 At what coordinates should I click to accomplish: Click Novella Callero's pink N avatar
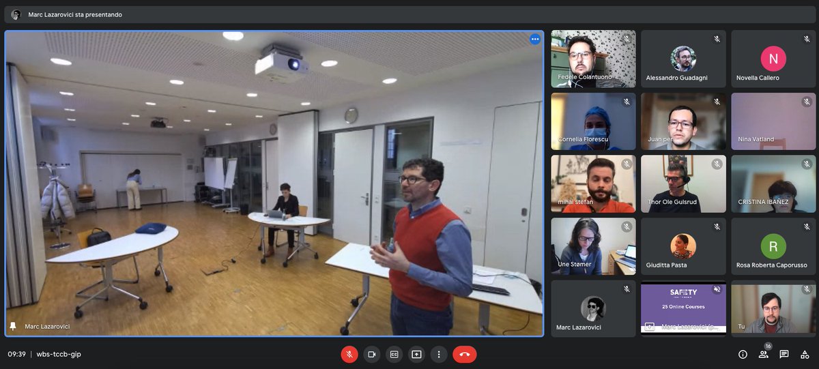coord(773,59)
